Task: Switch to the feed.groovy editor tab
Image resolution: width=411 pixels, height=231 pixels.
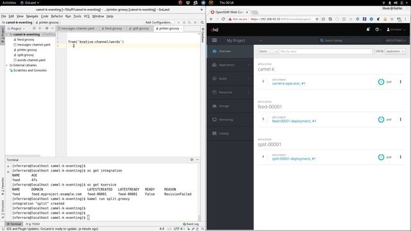Action: (113, 28)
